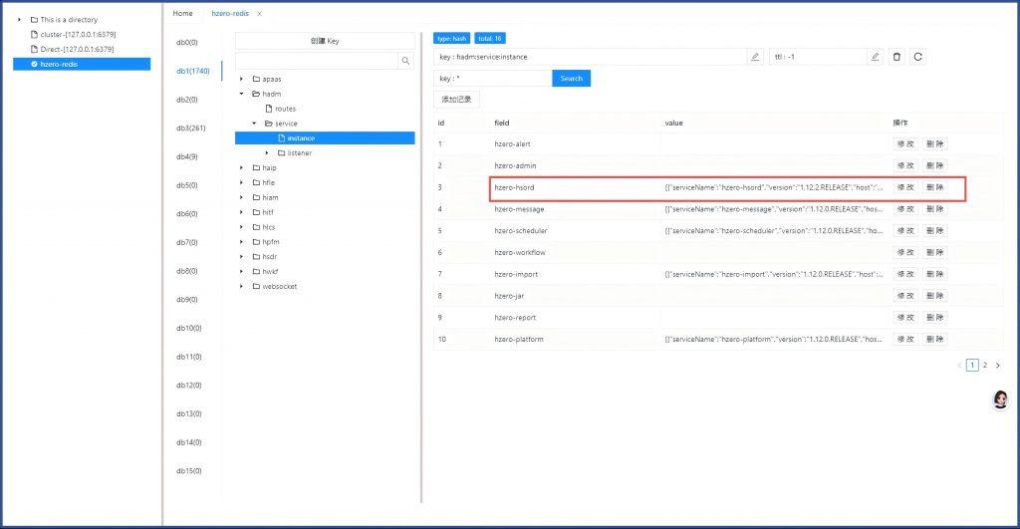Click the avatar icon at right edge
Screen dimensions: 1020x529
point(1000,399)
